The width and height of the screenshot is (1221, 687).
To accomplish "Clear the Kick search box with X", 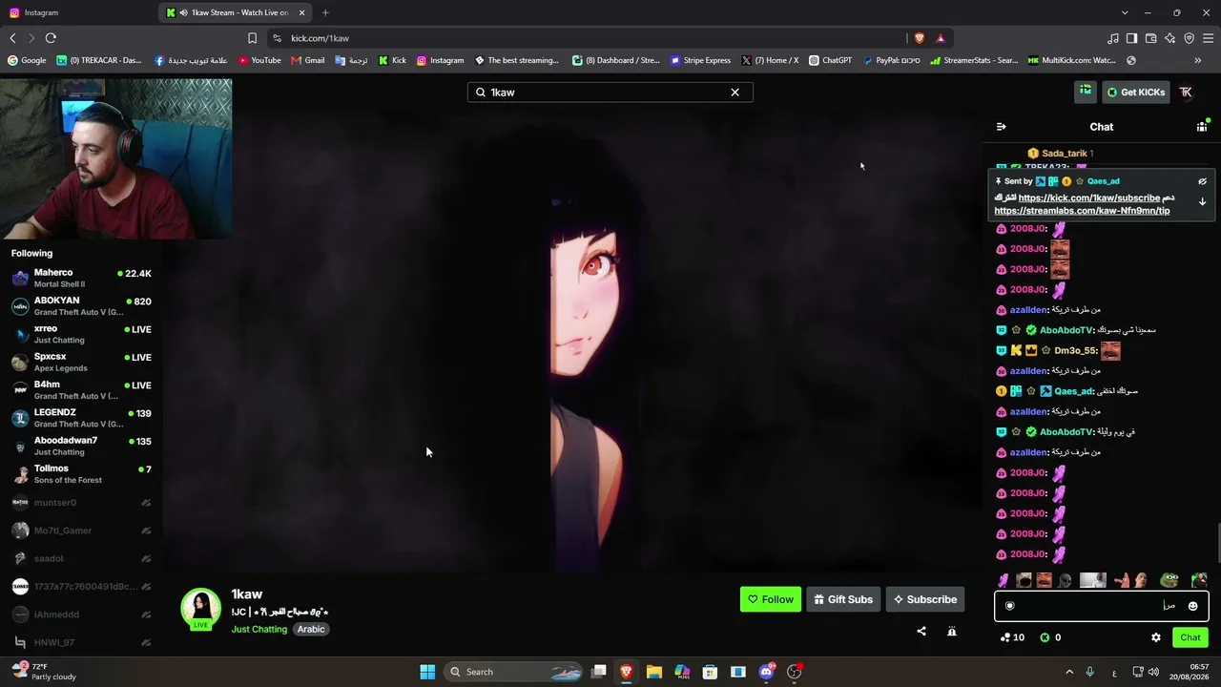I will pyautogui.click(x=735, y=93).
